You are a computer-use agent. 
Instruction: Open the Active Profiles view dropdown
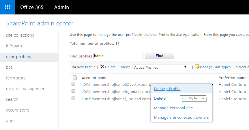coord(160,67)
